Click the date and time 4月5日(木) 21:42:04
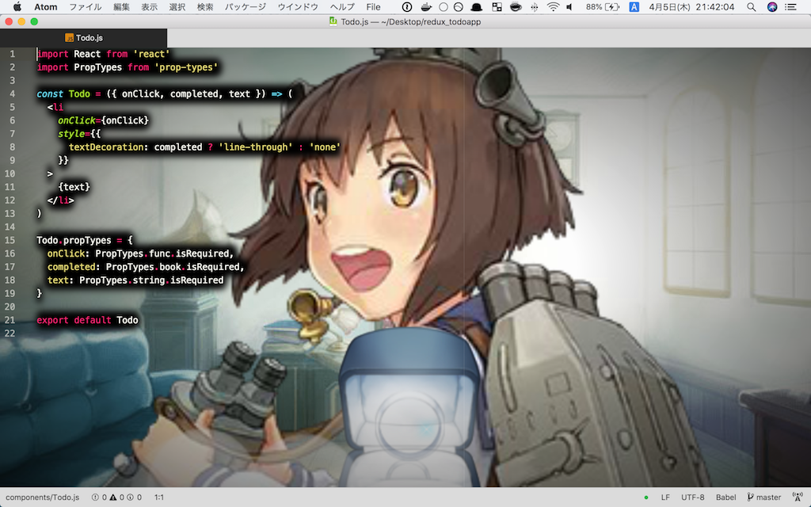Screen dimensions: 811x507 [691, 6]
